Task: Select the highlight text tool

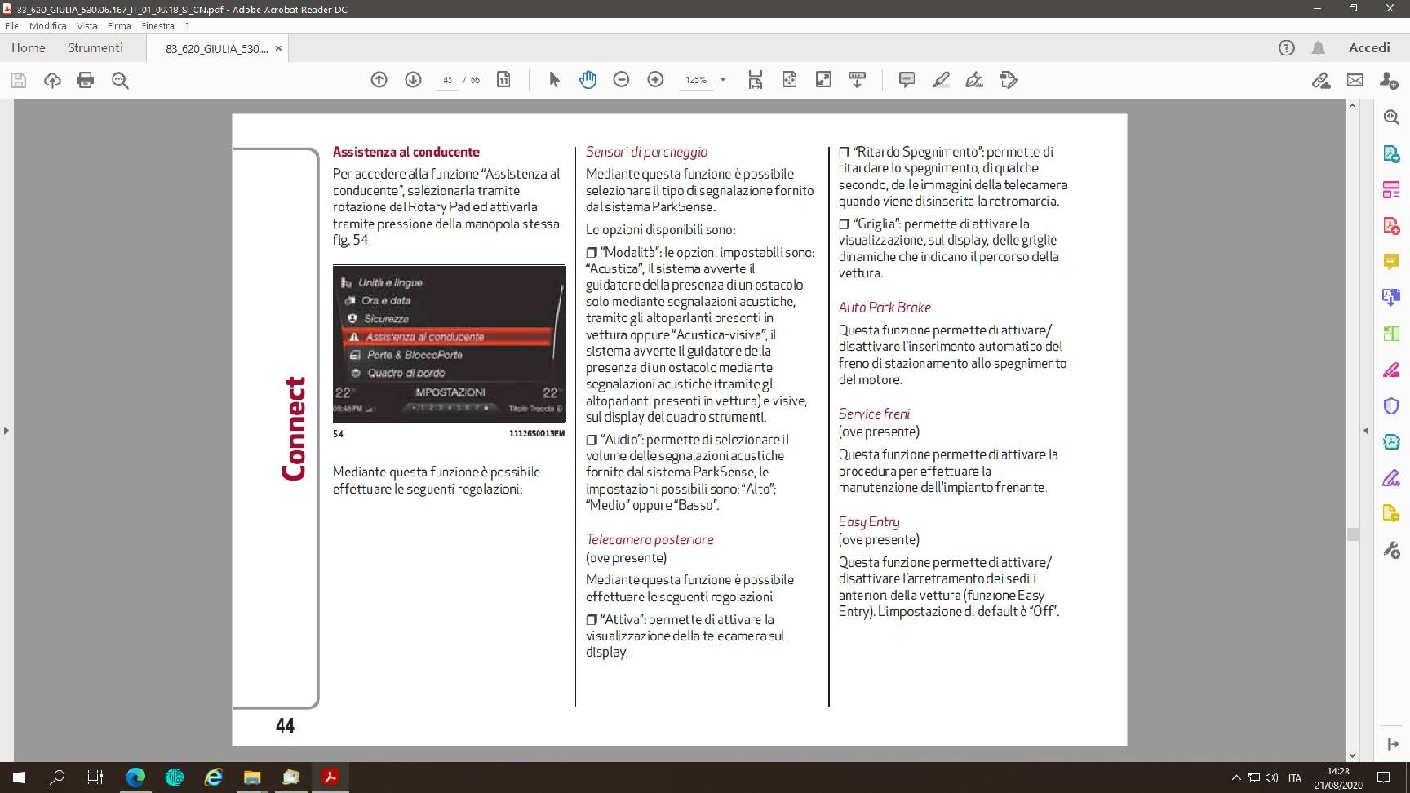Action: coord(940,80)
